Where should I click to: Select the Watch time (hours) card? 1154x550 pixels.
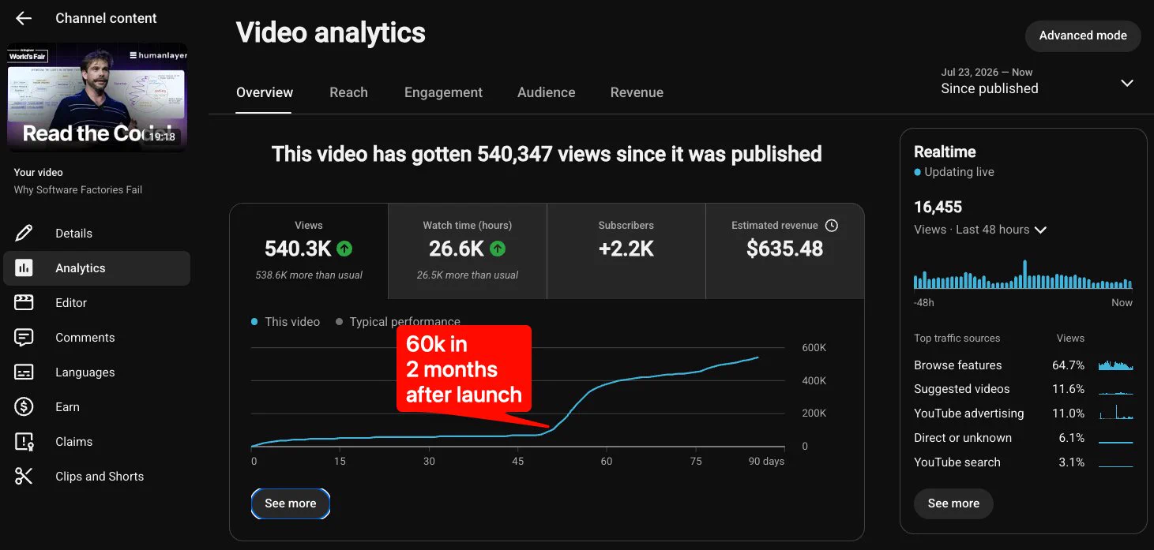click(468, 251)
